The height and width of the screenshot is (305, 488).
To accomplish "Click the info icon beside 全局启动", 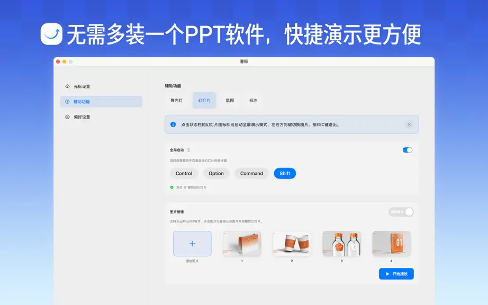I will coord(188,150).
